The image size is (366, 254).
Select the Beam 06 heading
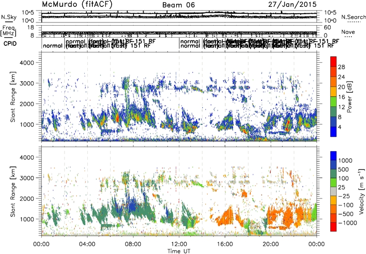pyautogui.click(x=178, y=5)
